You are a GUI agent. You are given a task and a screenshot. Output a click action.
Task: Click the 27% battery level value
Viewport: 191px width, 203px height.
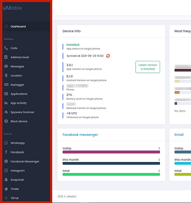pyautogui.click(x=69, y=95)
